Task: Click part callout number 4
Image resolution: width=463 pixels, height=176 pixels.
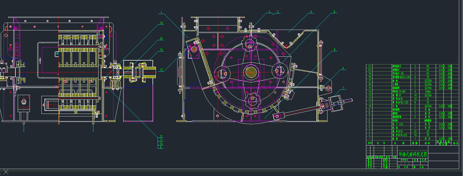Action: [x=311, y=12]
